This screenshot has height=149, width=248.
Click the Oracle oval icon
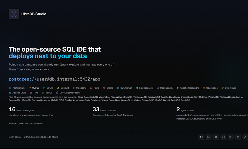tap(104, 88)
